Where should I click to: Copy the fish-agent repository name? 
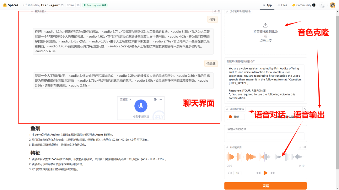pyautogui.click(x=62, y=5)
